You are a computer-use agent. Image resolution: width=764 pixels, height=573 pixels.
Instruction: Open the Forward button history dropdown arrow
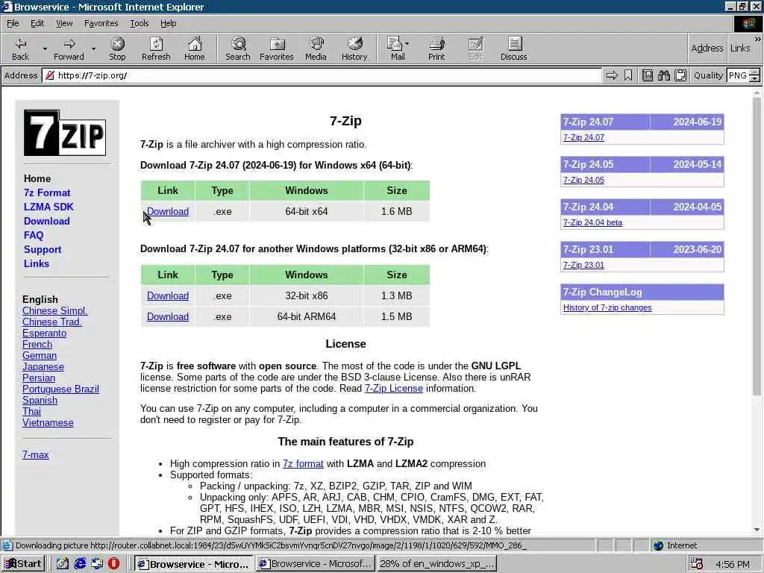tap(93, 48)
